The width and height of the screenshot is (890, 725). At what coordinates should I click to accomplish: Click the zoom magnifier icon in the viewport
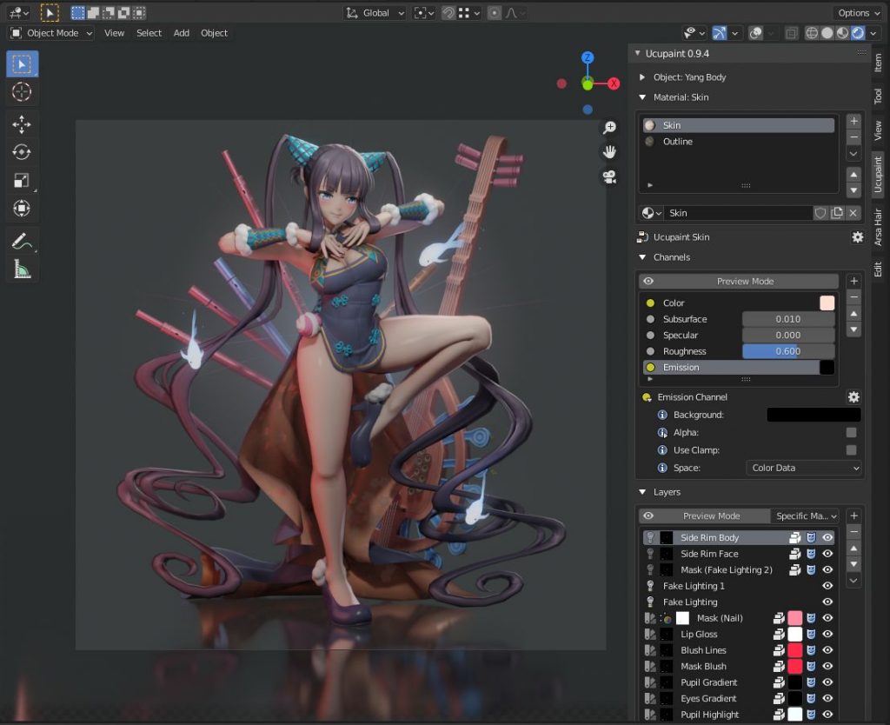(x=609, y=126)
